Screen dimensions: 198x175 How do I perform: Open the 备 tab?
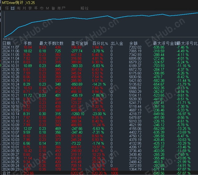coord(53,8)
